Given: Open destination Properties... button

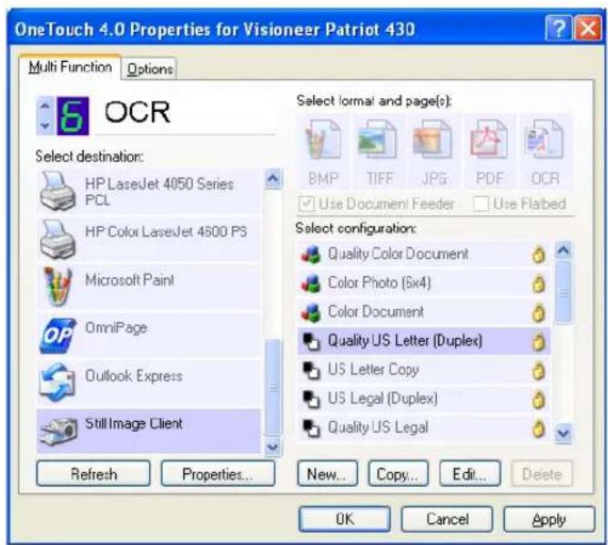Looking at the screenshot, I should [x=218, y=474].
